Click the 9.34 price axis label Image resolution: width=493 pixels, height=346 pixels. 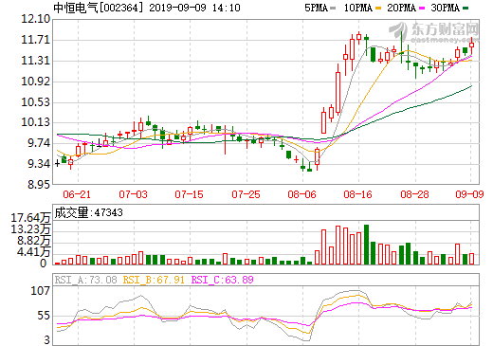[x=39, y=164]
